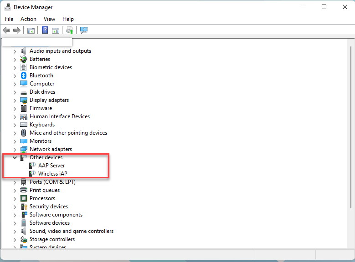Click the Back arrow toolbar icon
This screenshot has width=355, height=262.
6,30
